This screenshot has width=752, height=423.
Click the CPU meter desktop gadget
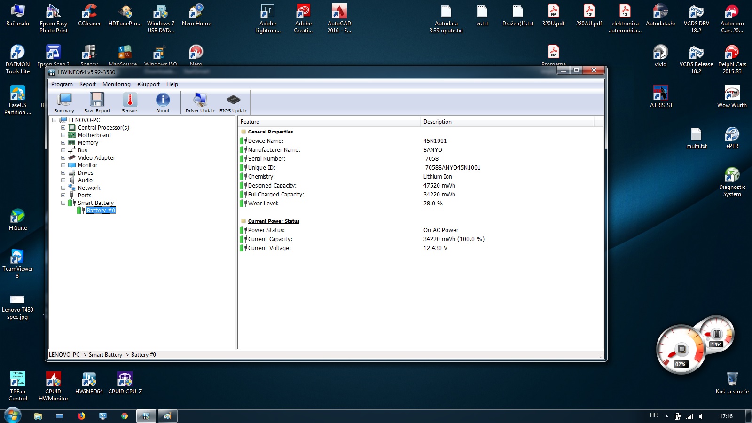681,350
